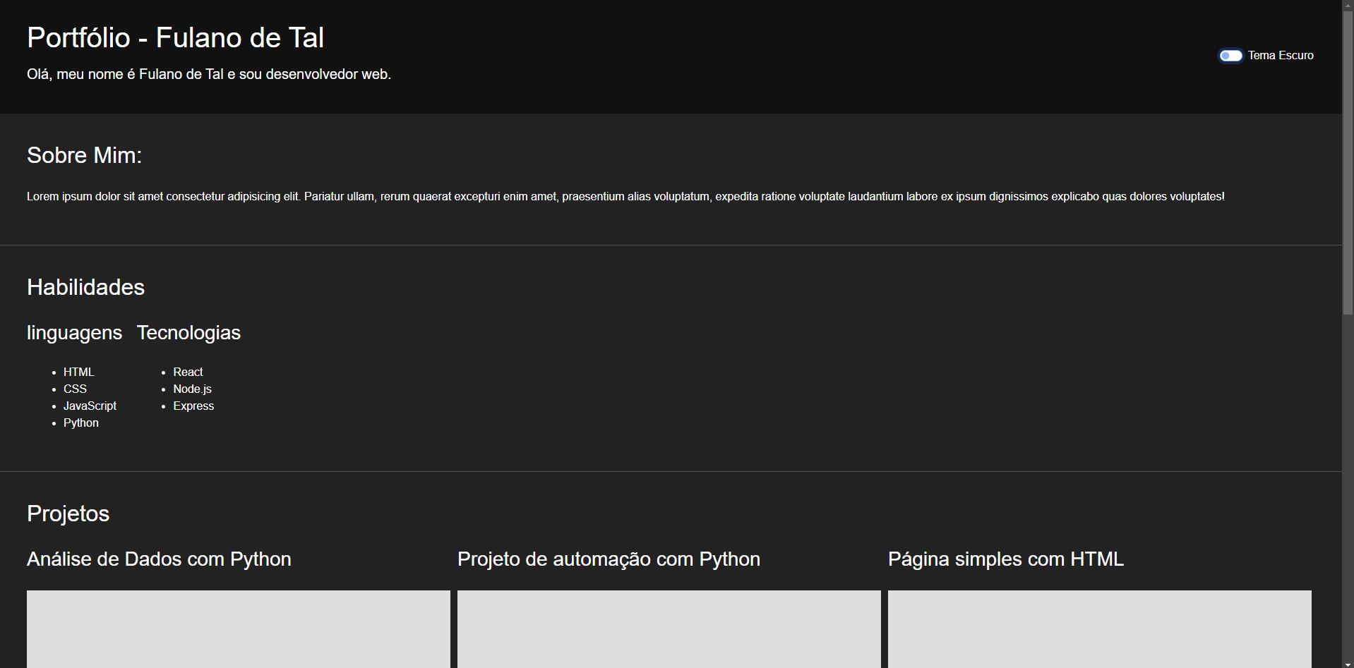Click the scrollbar down arrow
Image resolution: width=1354 pixels, height=668 pixels.
tap(1348, 664)
